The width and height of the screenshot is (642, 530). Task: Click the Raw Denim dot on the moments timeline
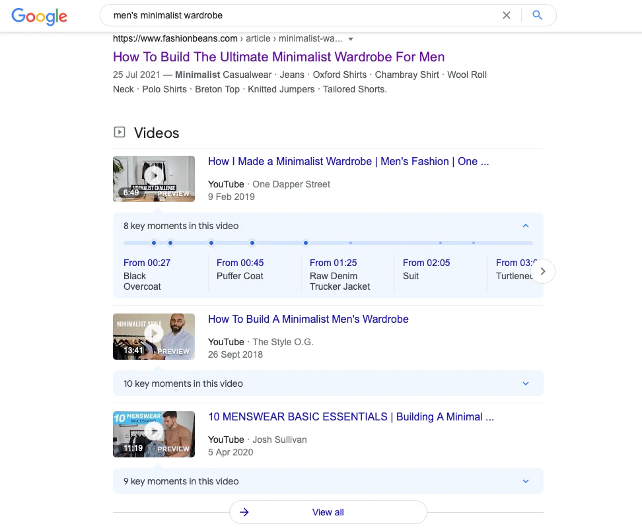coord(305,243)
